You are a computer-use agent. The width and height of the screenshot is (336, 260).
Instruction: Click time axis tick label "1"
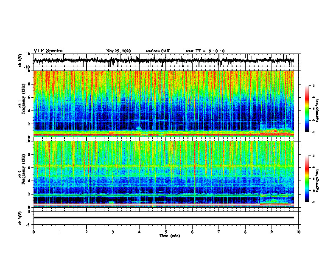[60, 232]
